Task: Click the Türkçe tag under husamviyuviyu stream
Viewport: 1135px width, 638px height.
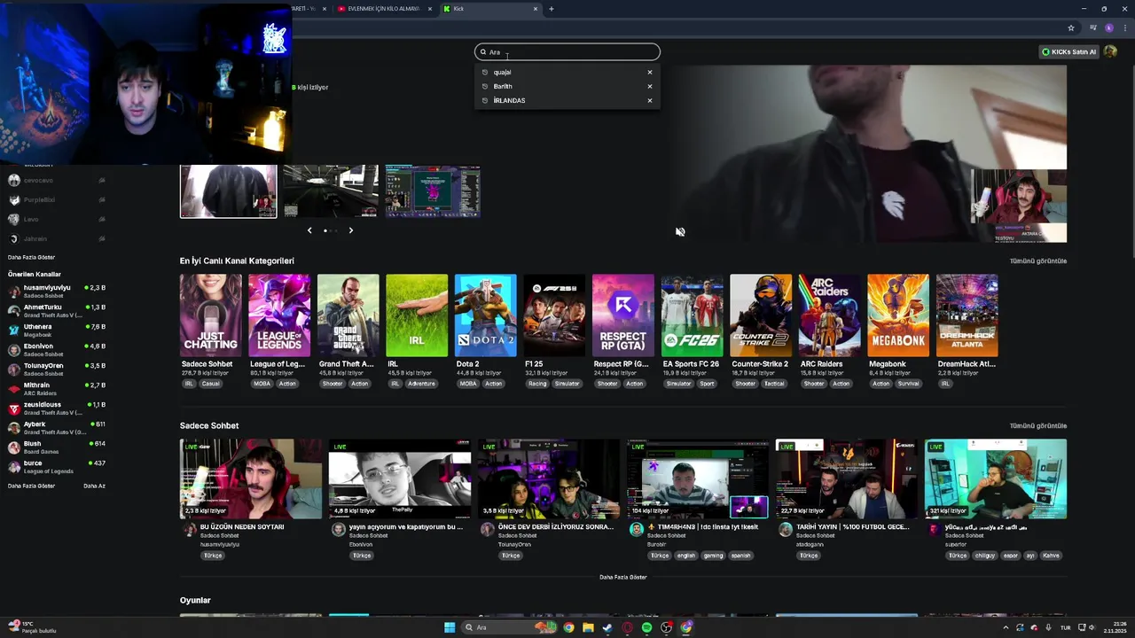Action: click(x=213, y=556)
